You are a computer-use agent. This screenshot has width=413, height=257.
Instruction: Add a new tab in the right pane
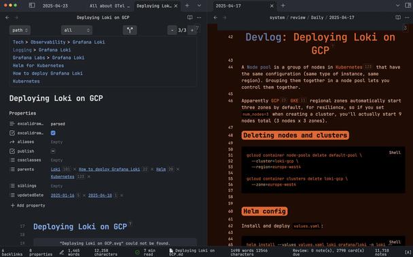click(283, 5)
